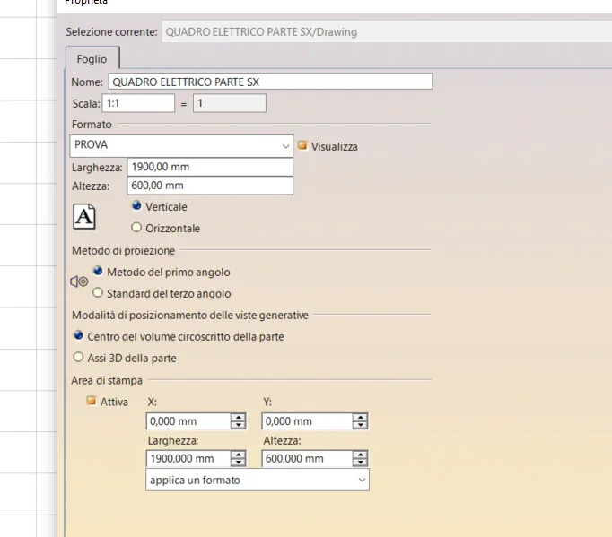Viewport: 612px width, 537px height.
Task: Click print area Larghezza 1900,000 mm field
Action: click(188, 459)
